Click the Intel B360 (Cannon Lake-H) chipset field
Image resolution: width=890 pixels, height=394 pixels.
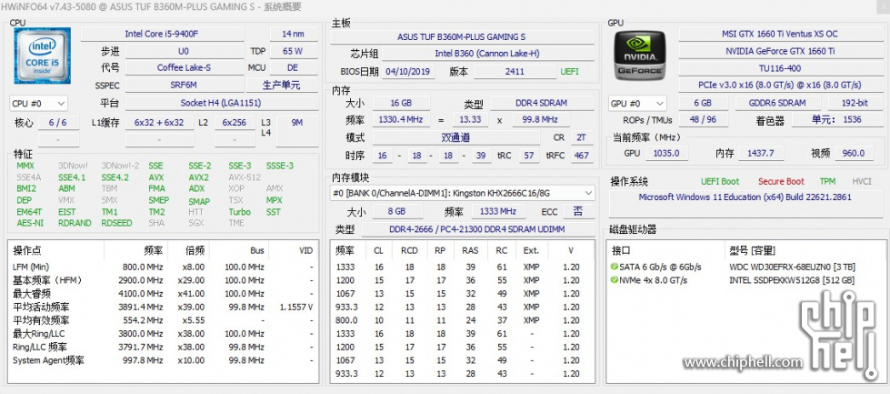pos(487,54)
